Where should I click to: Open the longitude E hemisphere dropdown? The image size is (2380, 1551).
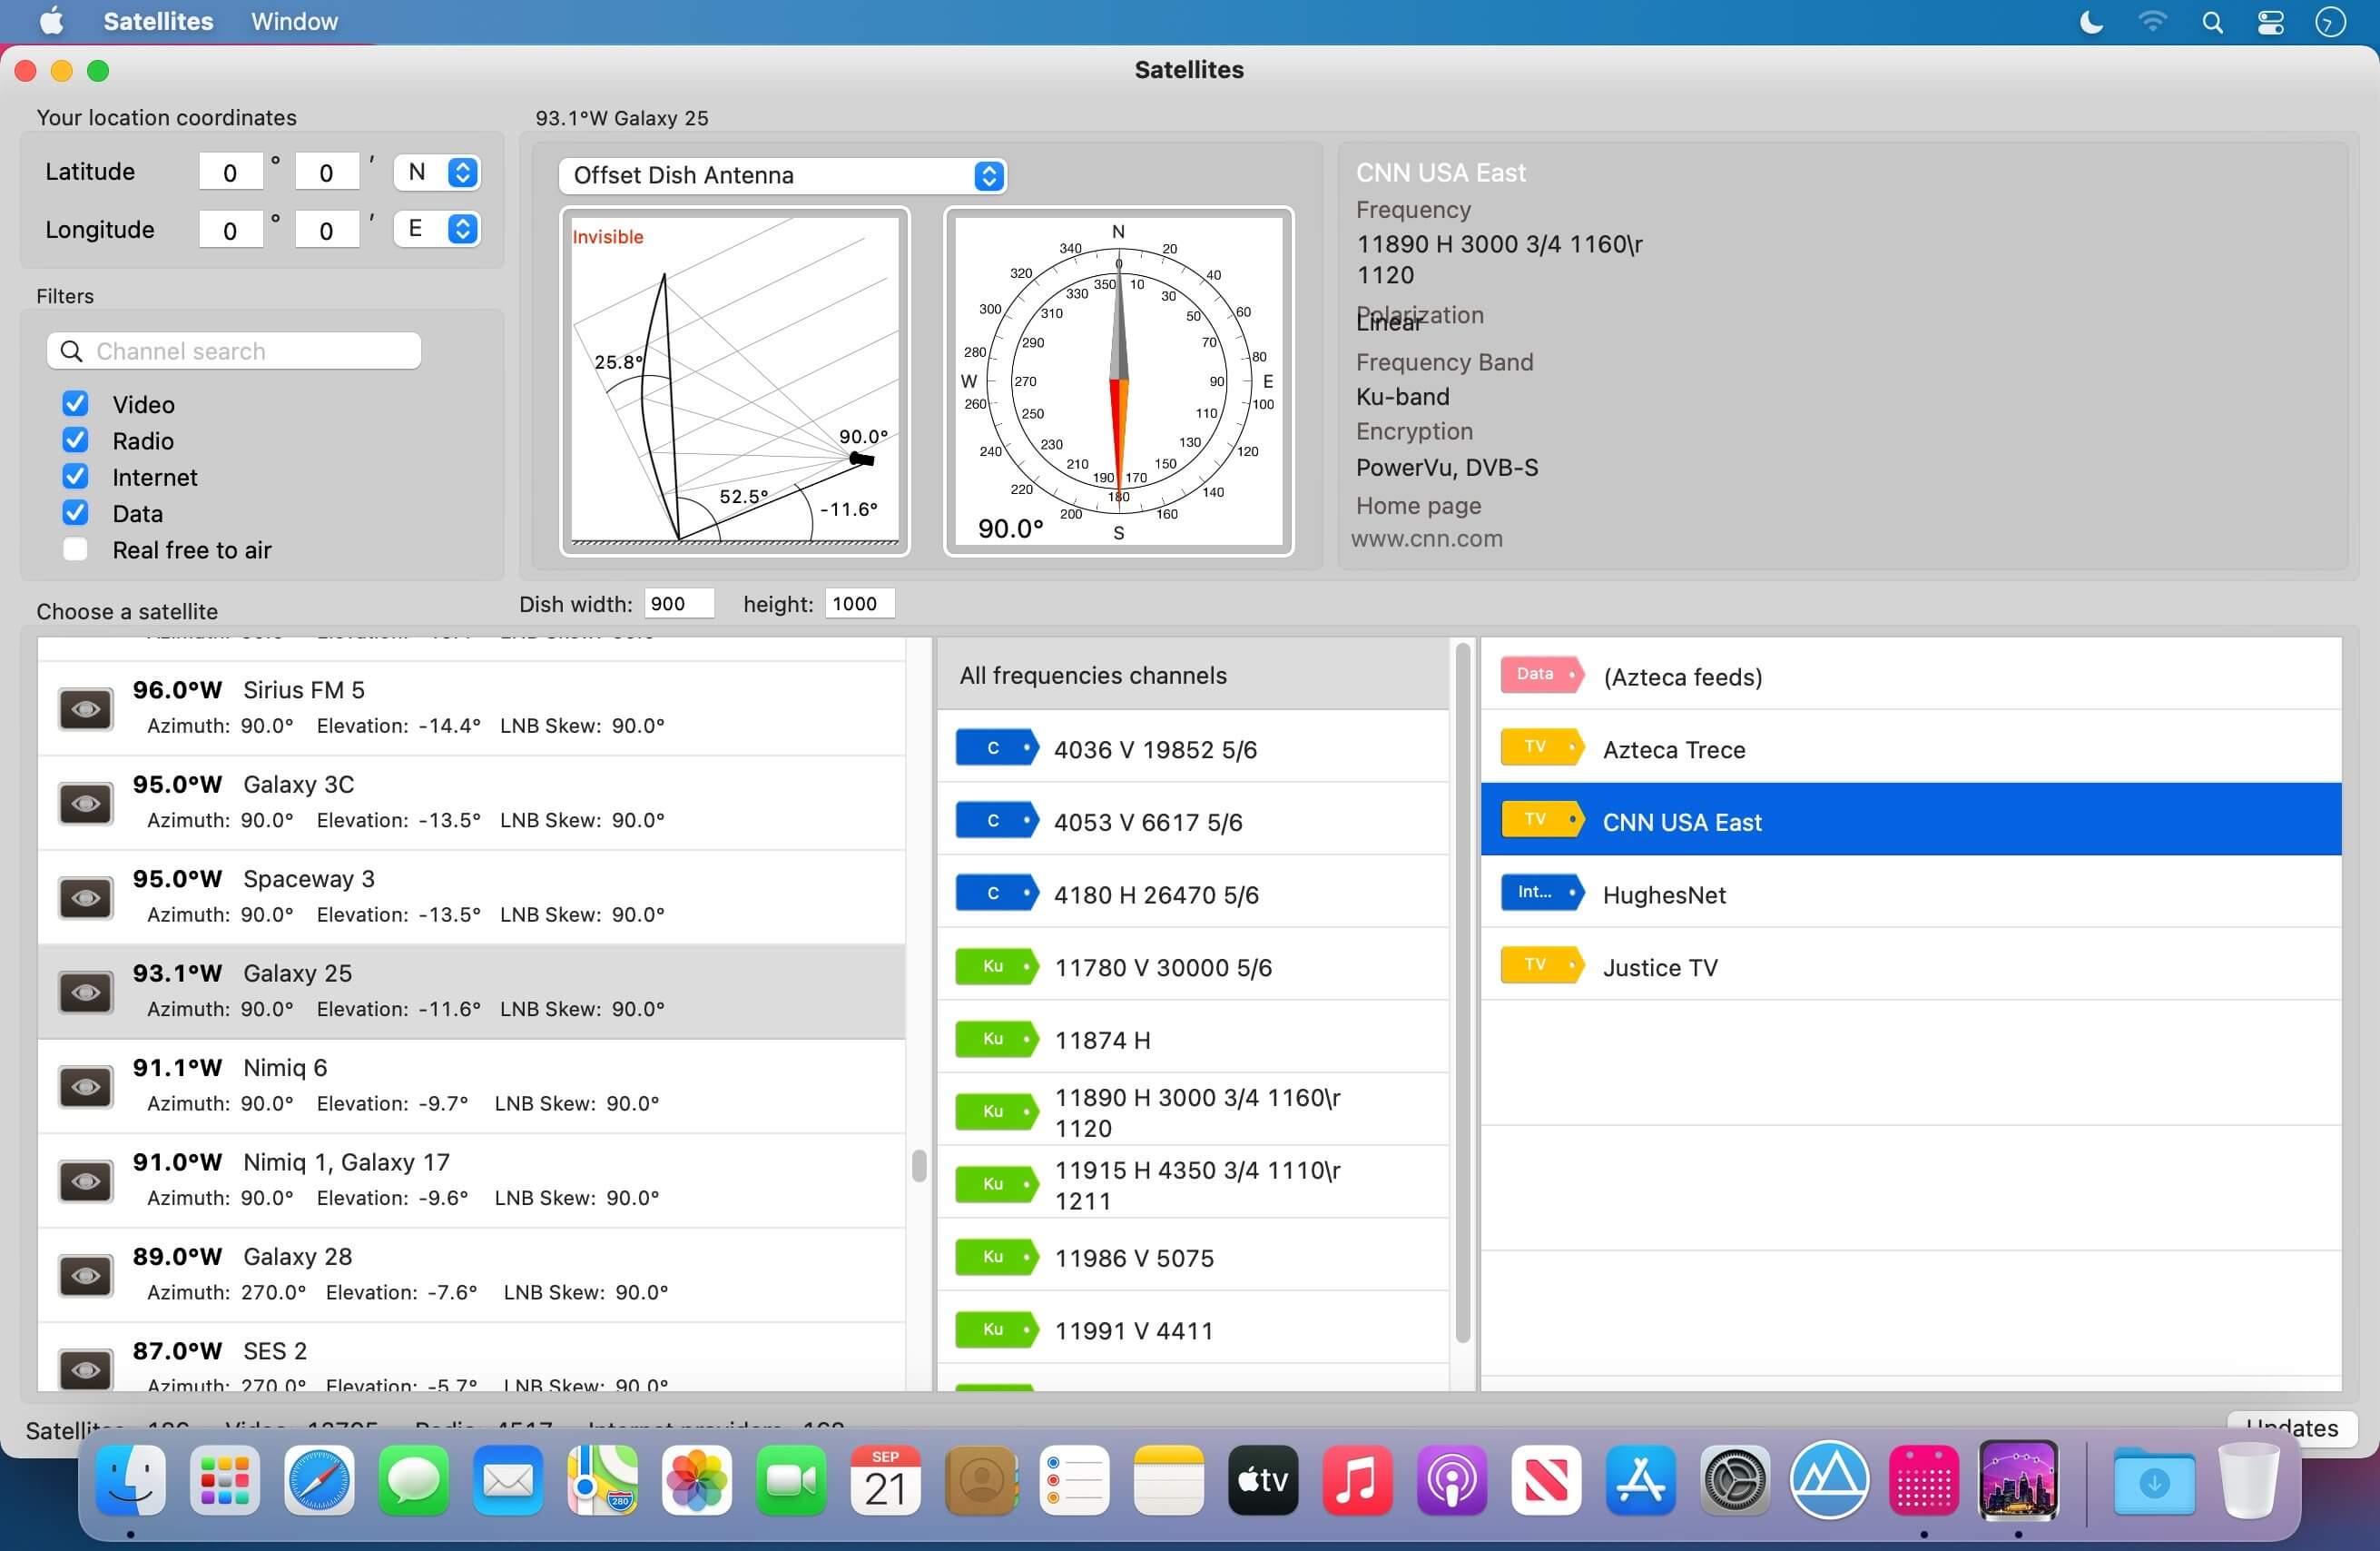click(437, 229)
